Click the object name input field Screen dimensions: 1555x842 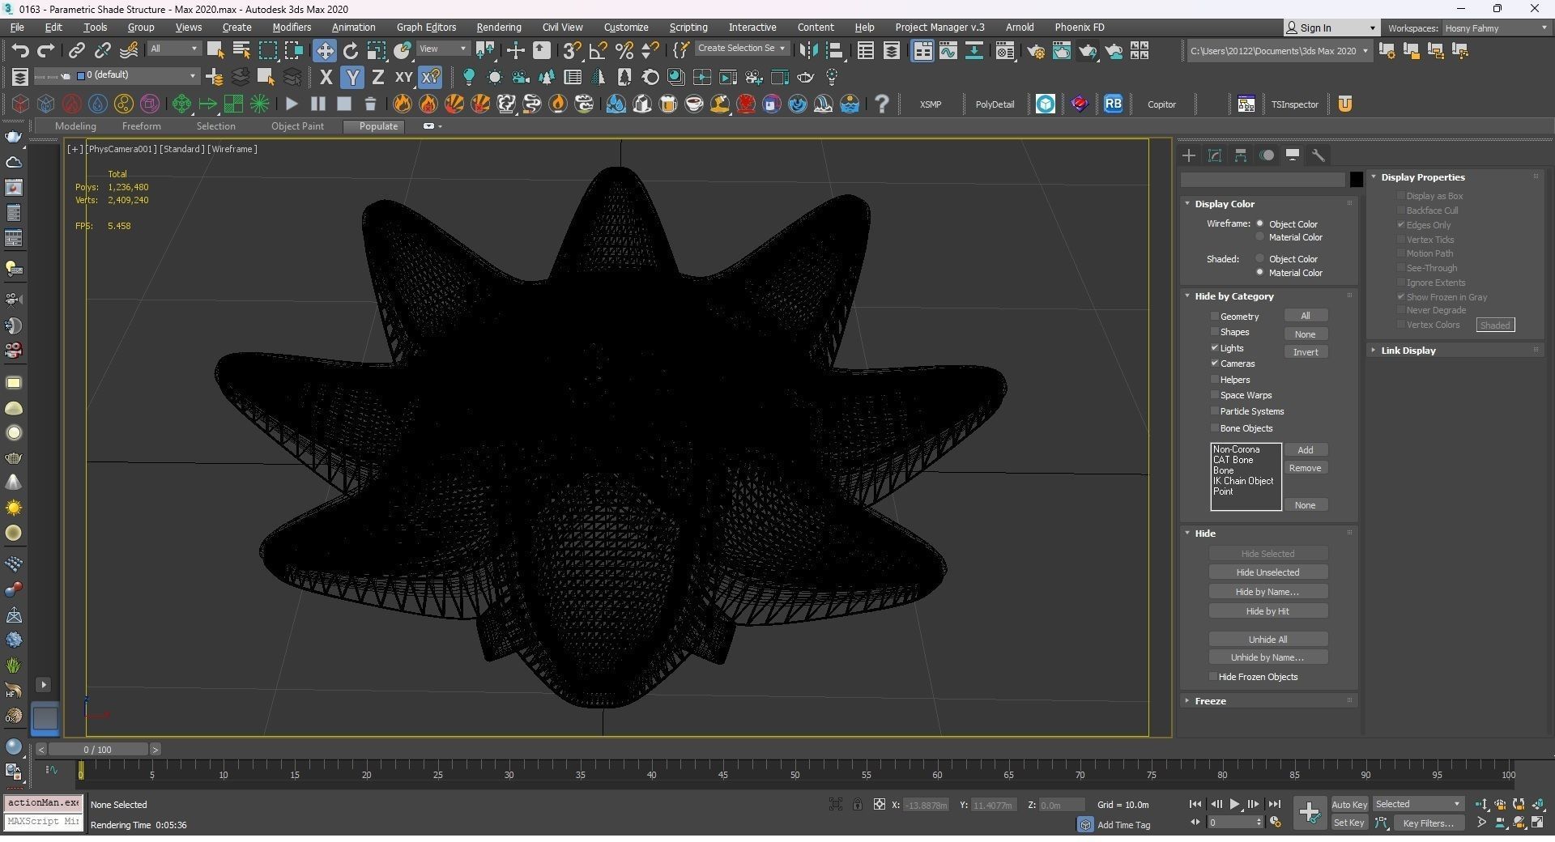click(1263, 180)
